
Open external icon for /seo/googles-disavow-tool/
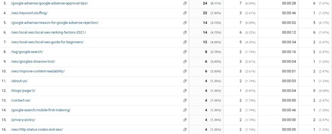click(185, 62)
